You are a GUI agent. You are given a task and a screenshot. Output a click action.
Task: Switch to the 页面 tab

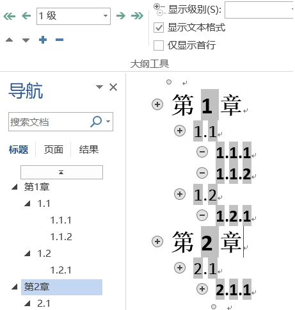[54, 149]
